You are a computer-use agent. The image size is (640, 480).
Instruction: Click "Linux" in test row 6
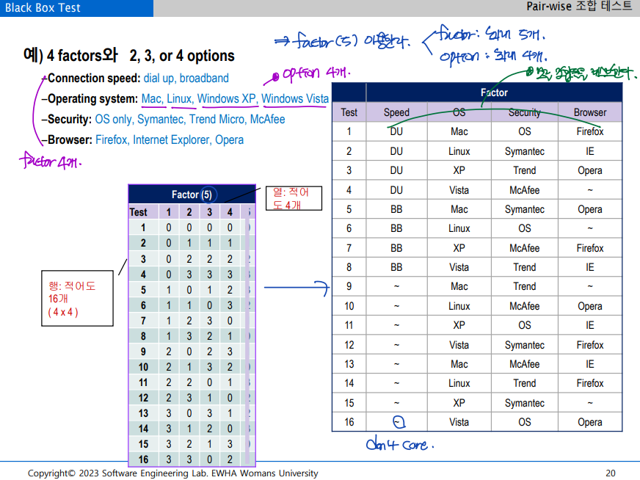[x=459, y=228]
